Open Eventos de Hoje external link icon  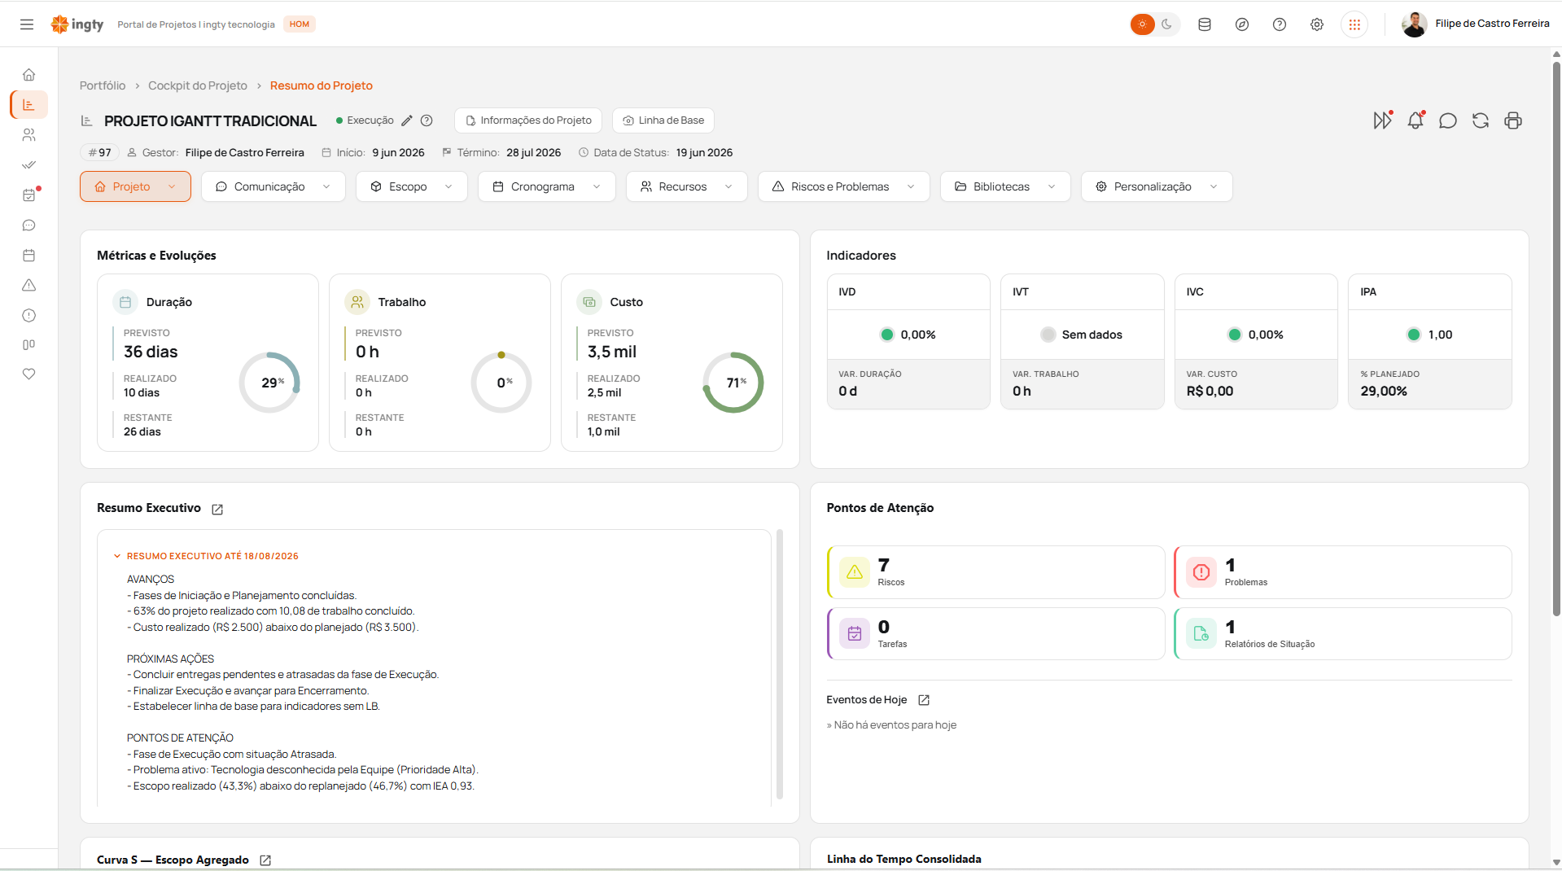(924, 700)
